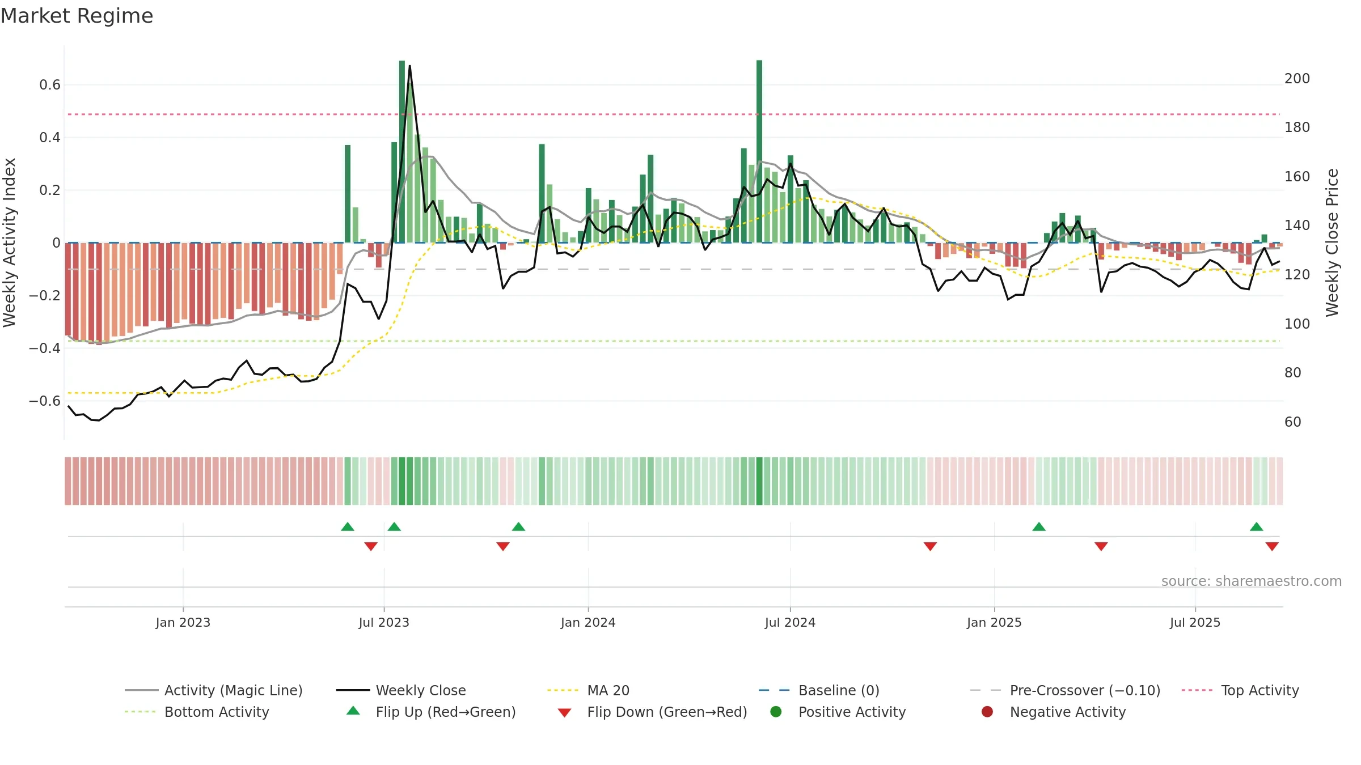Click the Jul 2025 x-axis label
The image size is (1361, 765).
tap(1195, 622)
